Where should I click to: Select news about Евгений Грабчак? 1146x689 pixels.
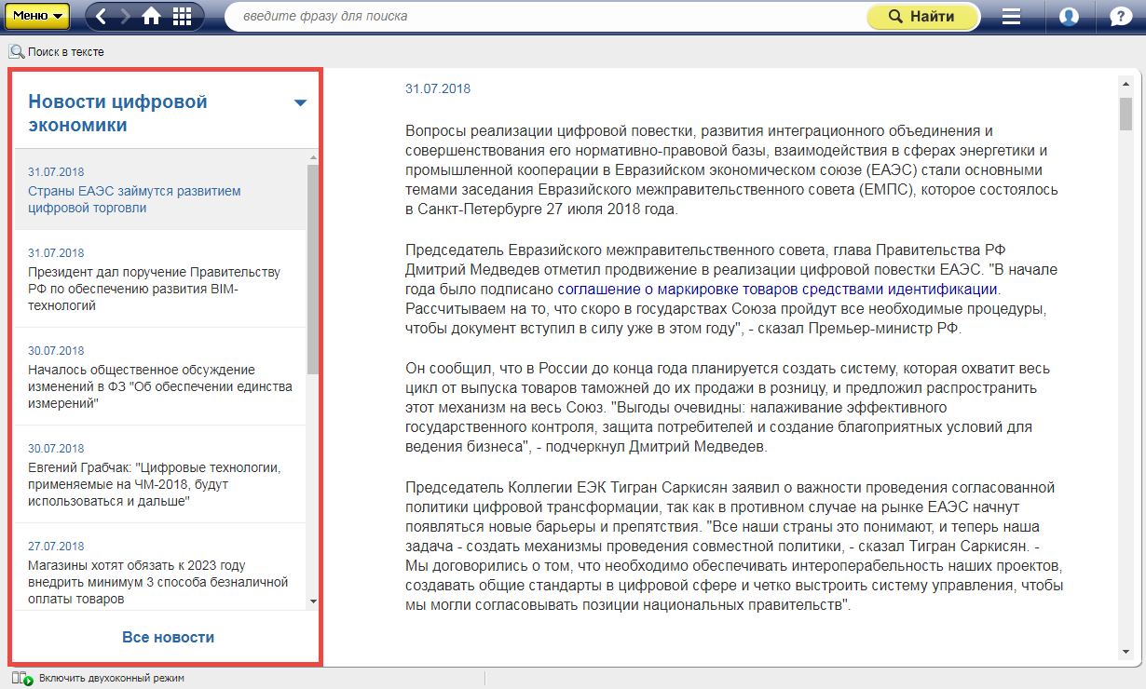154,484
